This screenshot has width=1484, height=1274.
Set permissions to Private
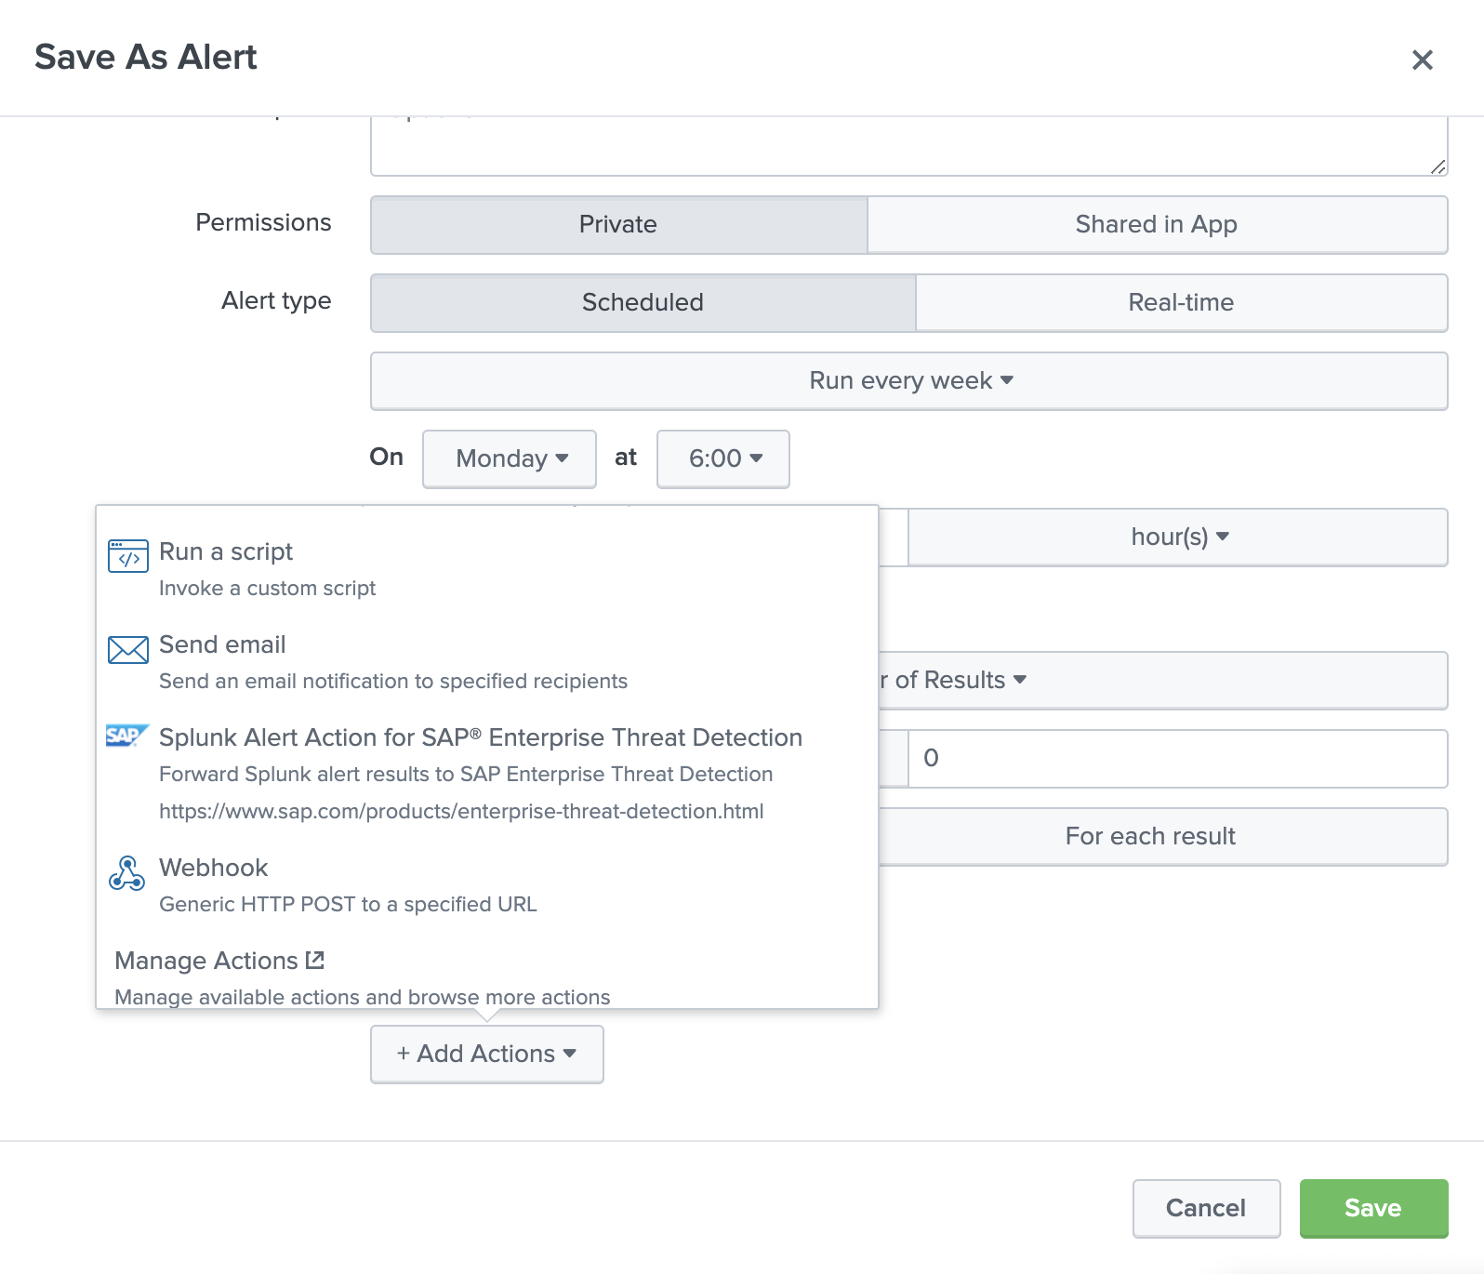pos(618,224)
